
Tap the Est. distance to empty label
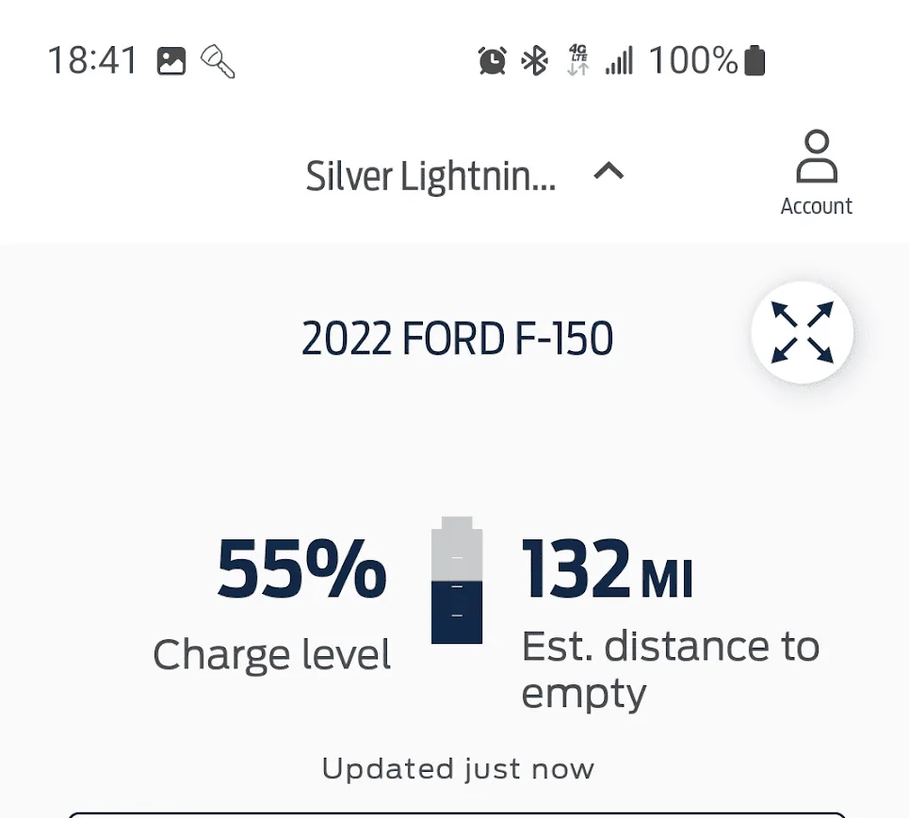670,669
